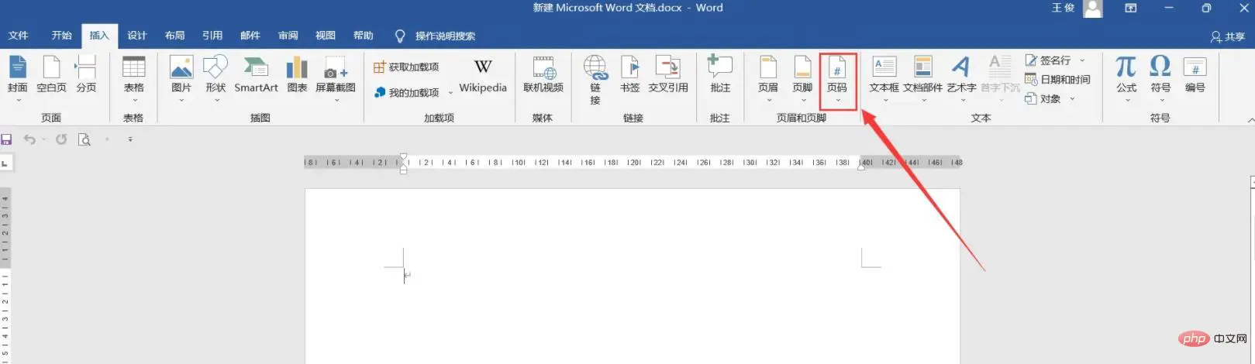Open Screenshot (屏幕截图) tool
This screenshot has height=364, width=1255.
[336, 78]
